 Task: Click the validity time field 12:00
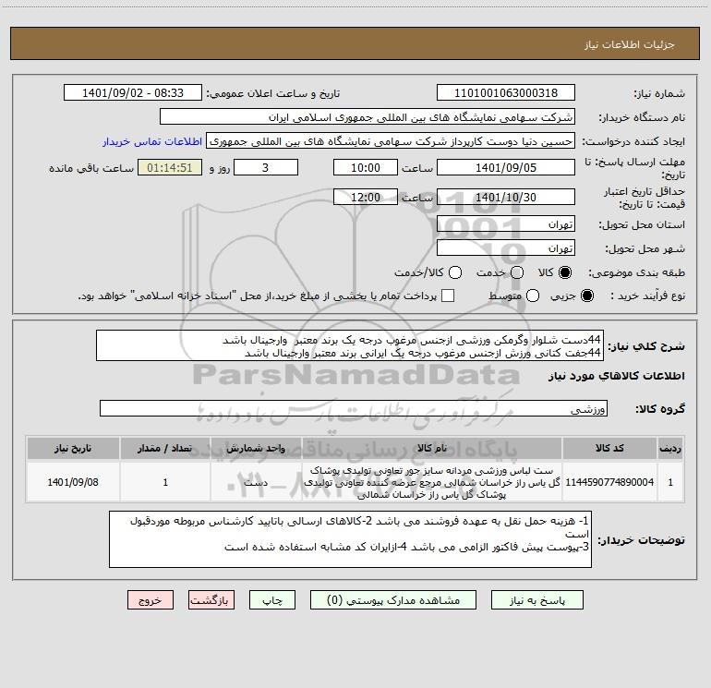pos(366,198)
